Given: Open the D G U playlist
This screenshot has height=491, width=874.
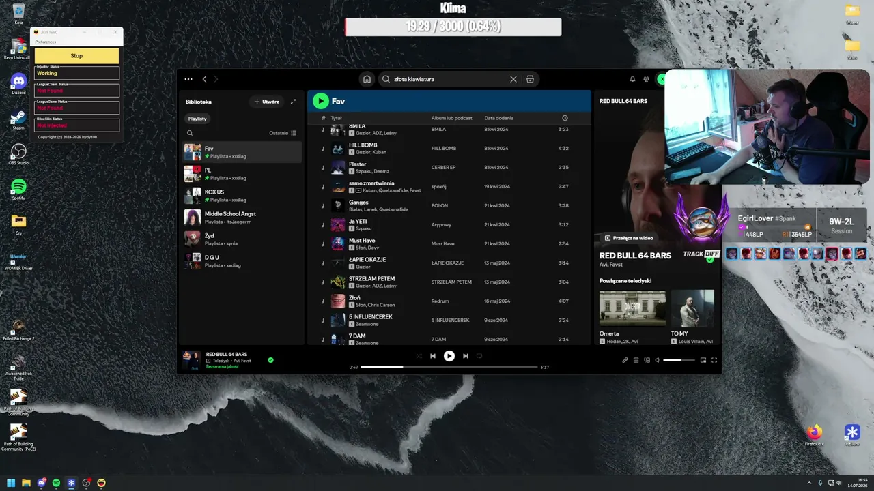Looking at the screenshot, I should coord(242,261).
